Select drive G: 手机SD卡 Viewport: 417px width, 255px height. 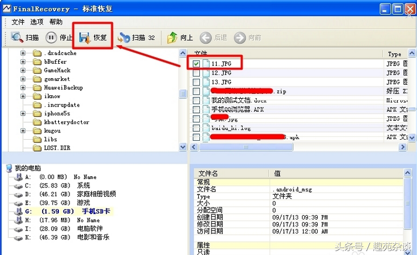(x=62, y=211)
